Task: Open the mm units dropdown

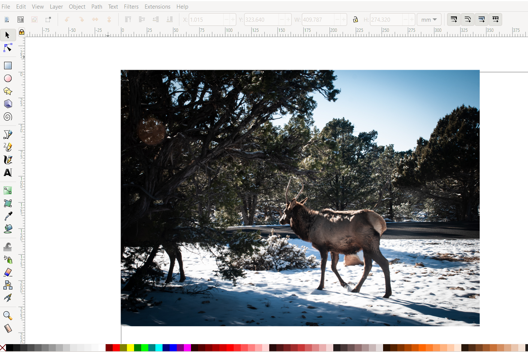Action: pos(429,19)
